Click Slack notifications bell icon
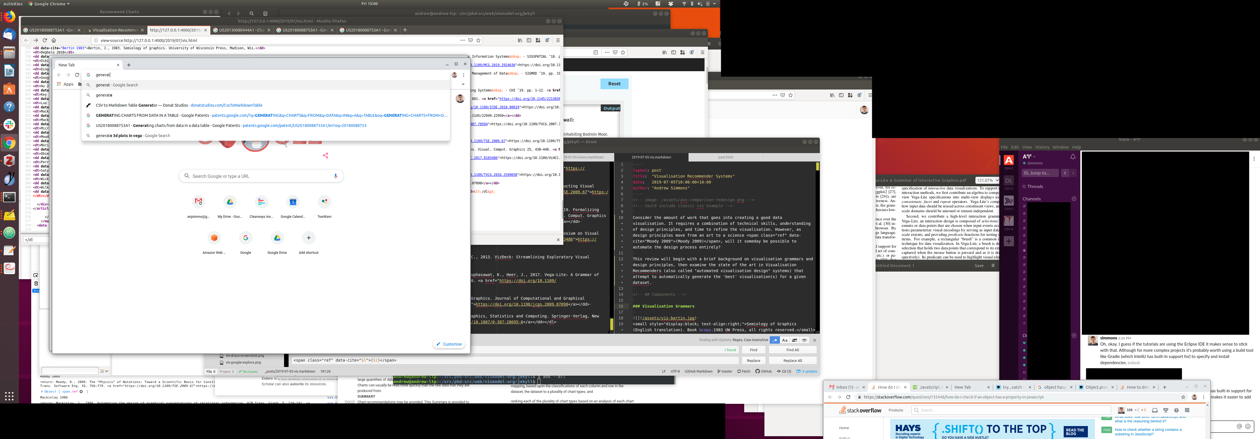Image resolution: width=1260 pixels, height=439 pixels. tap(1073, 157)
